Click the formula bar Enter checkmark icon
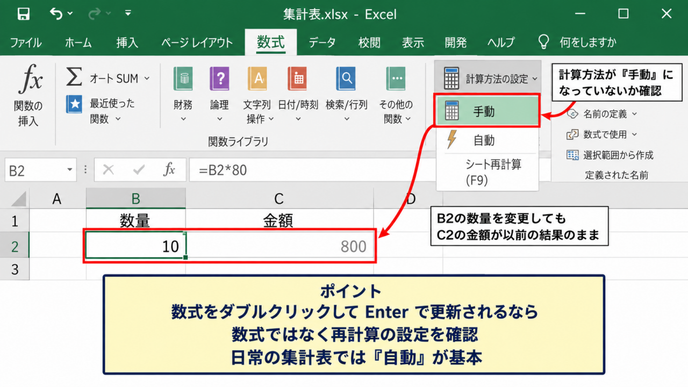Screen dimensions: 688x387 [x=139, y=170]
